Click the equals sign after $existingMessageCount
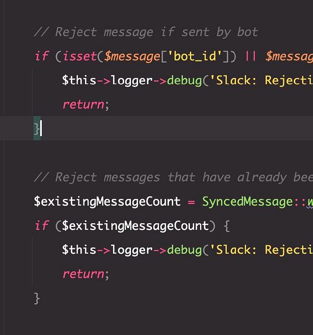 pyautogui.click(x=191, y=201)
